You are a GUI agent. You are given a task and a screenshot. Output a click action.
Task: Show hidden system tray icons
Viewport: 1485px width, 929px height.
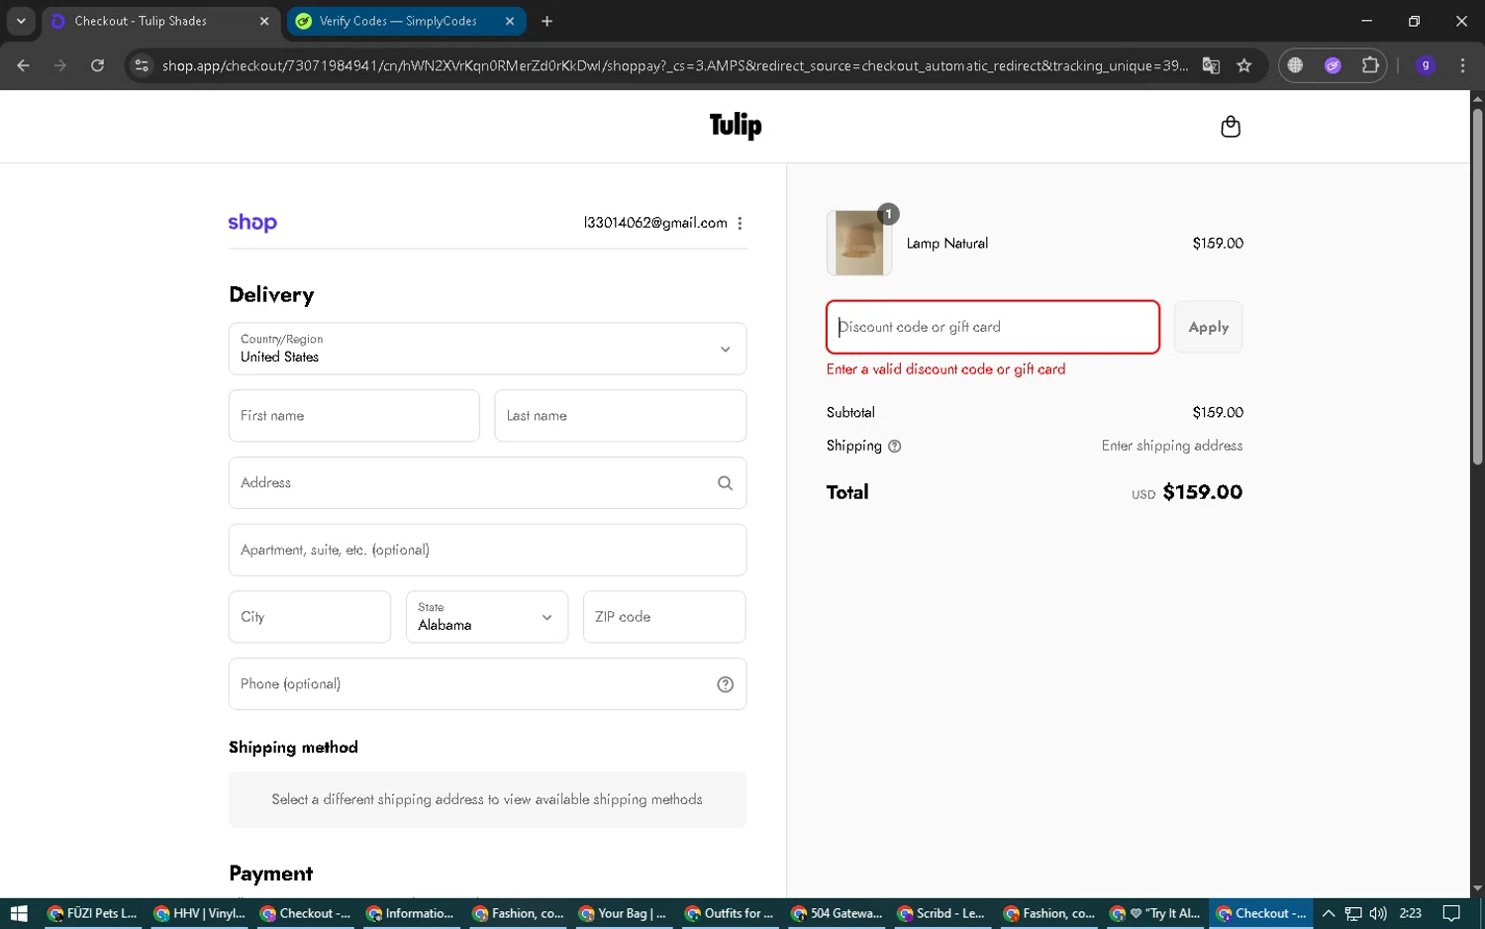1329,913
